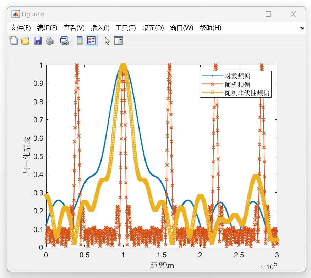Click the y-axis tick label 0.1
Screen dimensions: 311x278
(x=38, y=229)
